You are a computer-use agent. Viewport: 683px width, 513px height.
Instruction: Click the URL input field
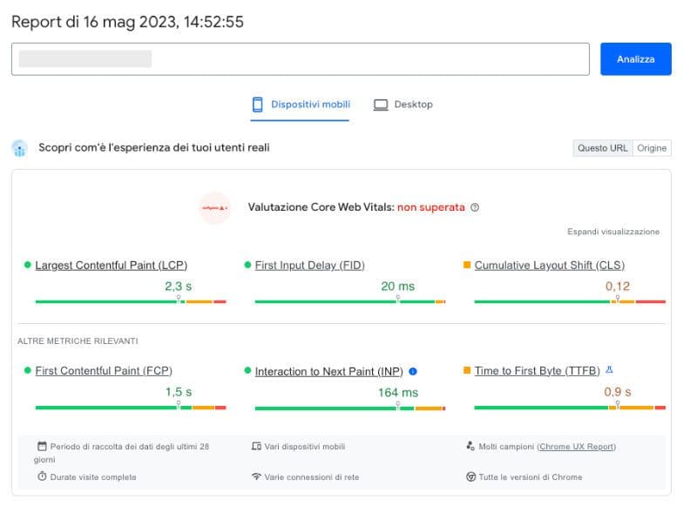(301, 59)
